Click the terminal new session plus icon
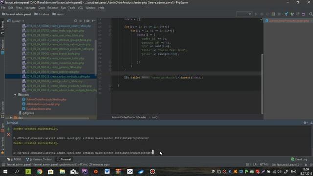The width and height of the screenshot is (313, 176). [8, 129]
